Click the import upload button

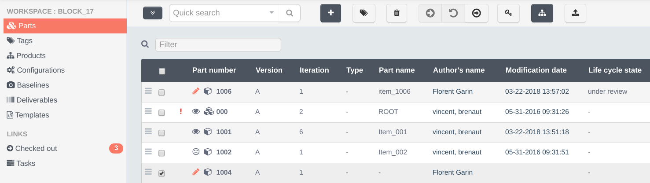(575, 13)
